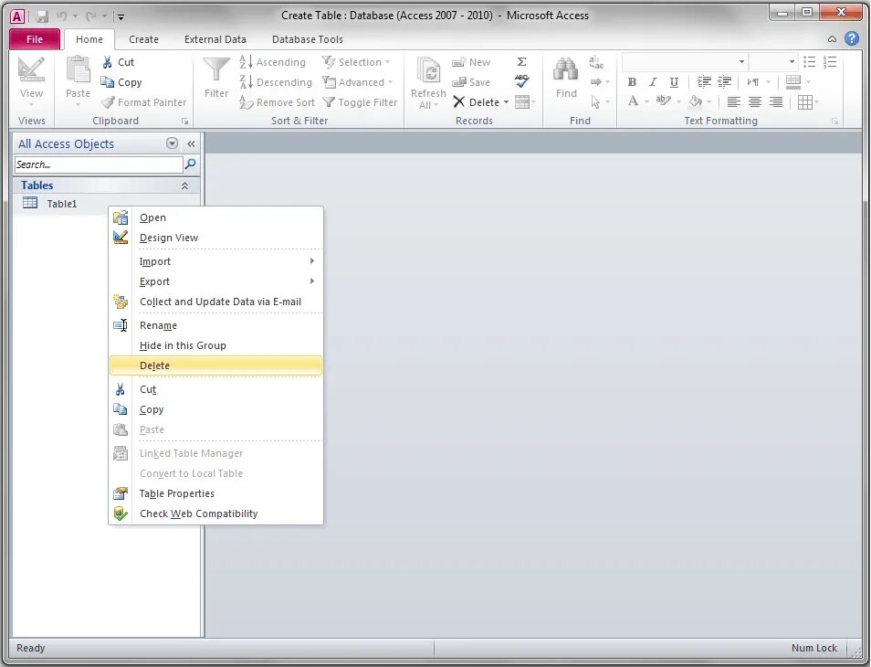Toggle Underline text formatting
The width and height of the screenshot is (871, 667).
[x=674, y=82]
